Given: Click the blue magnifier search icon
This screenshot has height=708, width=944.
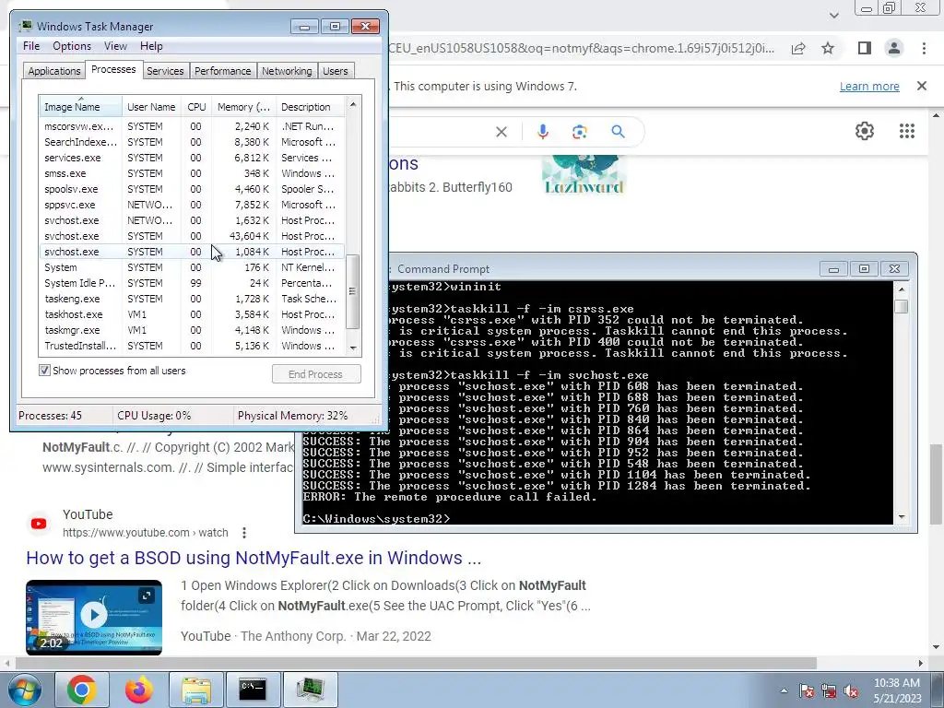Looking at the screenshot, I should (618, 131).
